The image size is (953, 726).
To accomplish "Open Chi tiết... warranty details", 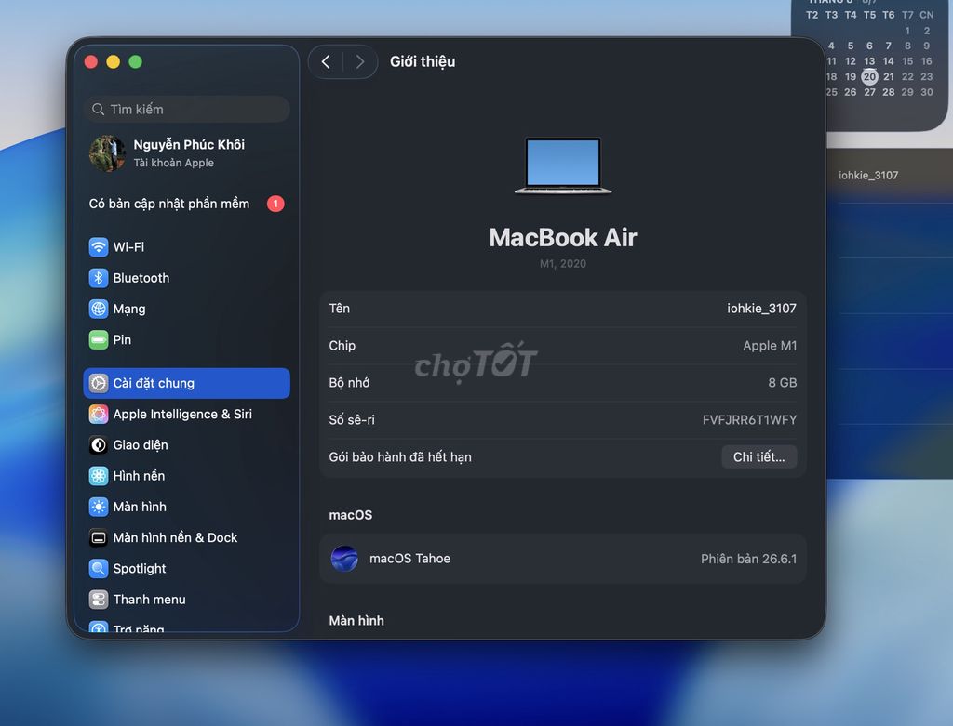I will pos(758,457).
